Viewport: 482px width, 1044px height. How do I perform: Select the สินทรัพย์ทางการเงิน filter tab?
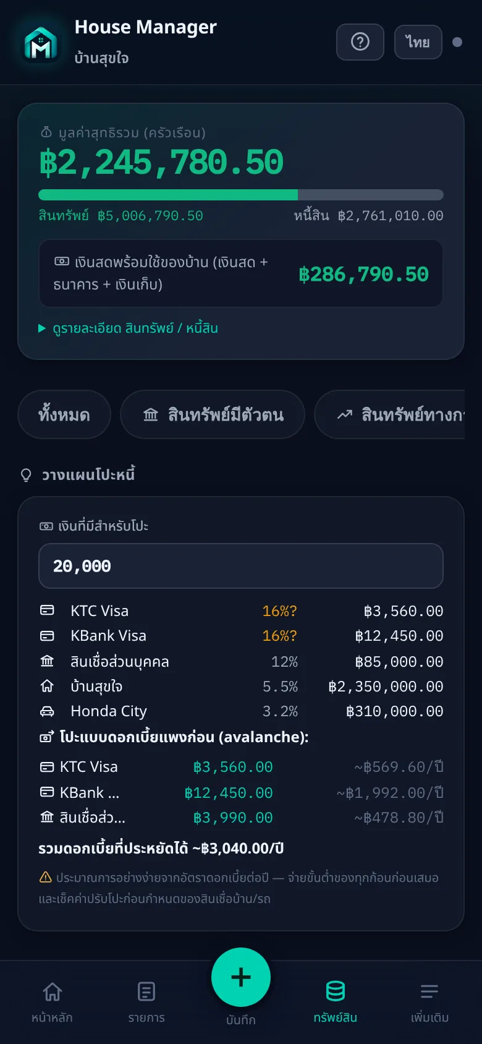[390, 414]
